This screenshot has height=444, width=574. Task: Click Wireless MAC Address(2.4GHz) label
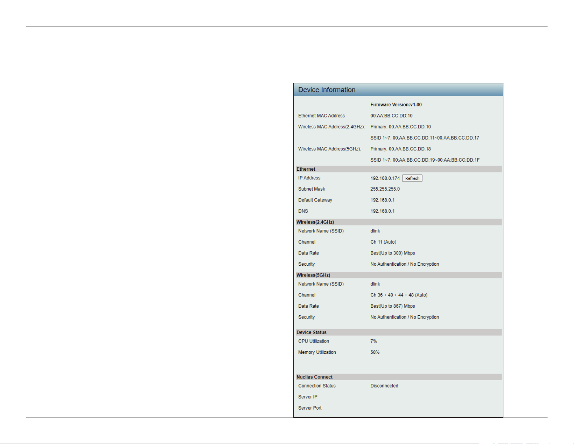tap(331, 127)
